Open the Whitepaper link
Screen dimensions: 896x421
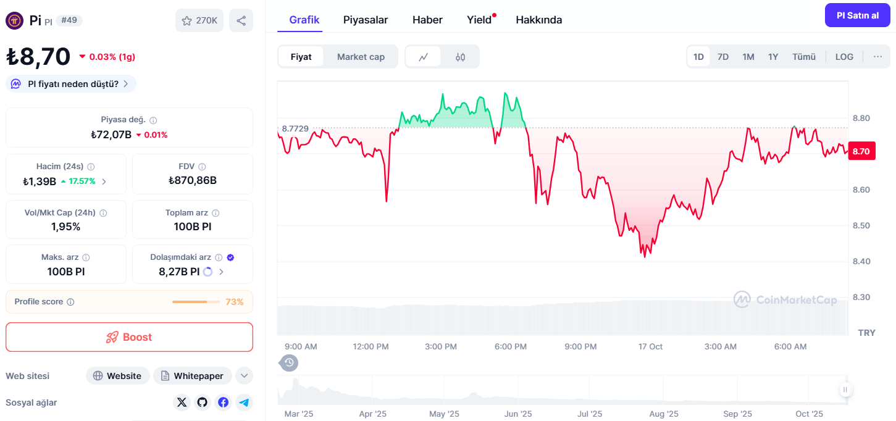[x=193, y=375]
